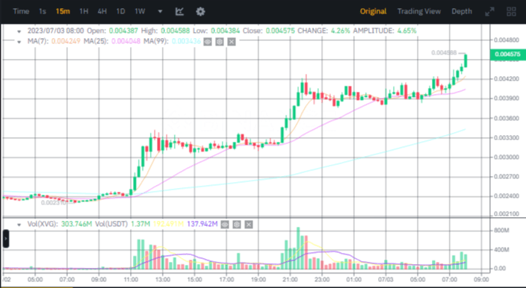
Task: Collapse the candle OHLC info row arrow
Action: click(x=19, y=31)
